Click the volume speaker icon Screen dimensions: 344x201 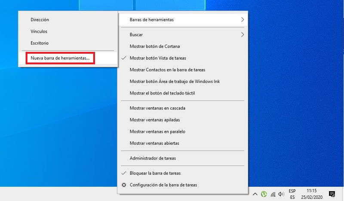click(281, 194)
